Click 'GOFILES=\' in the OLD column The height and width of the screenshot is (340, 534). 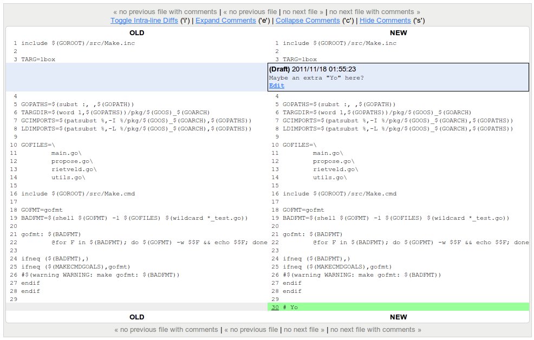pyautogui.click(x=38, y=145)
